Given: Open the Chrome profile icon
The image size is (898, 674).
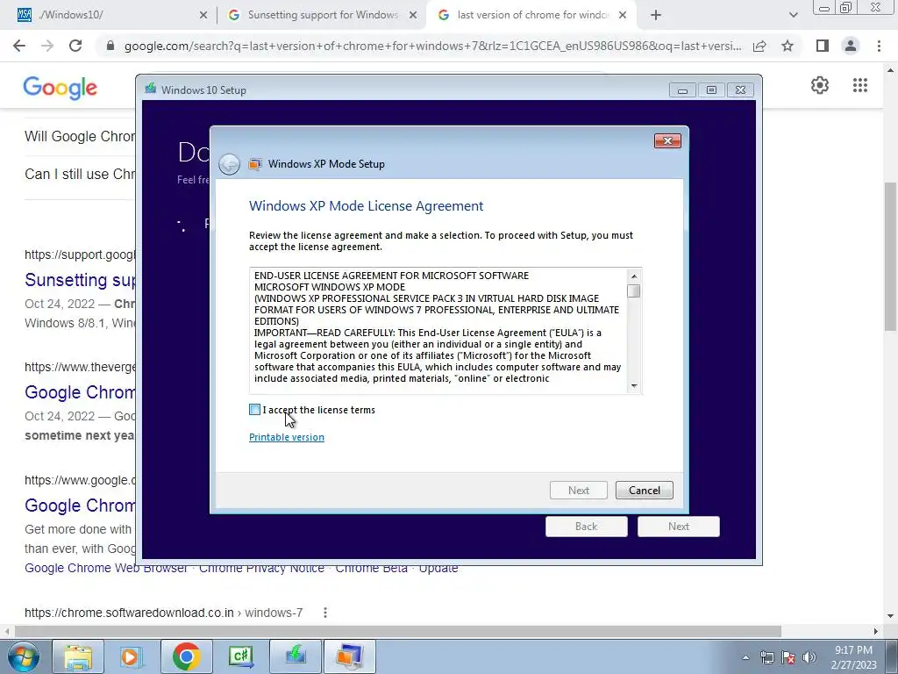Looking at the screenshot, I should point(851,46).
